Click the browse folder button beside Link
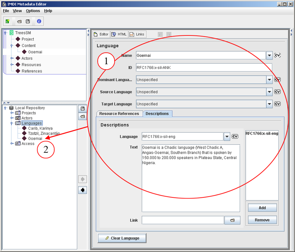295x252 pixels. 232,220
